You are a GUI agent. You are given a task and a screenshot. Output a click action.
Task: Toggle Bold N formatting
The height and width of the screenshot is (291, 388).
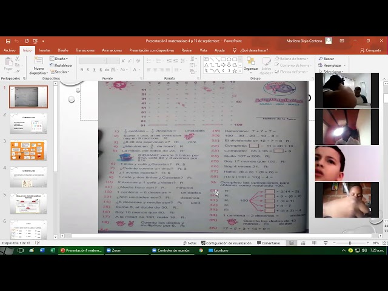(x=82, y=70)
